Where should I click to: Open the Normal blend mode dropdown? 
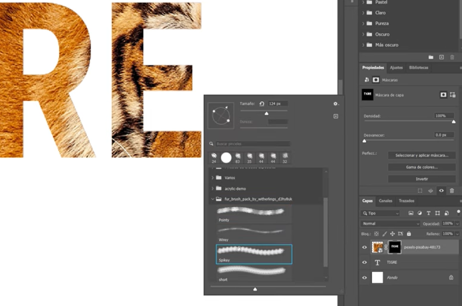pos(390,223)
